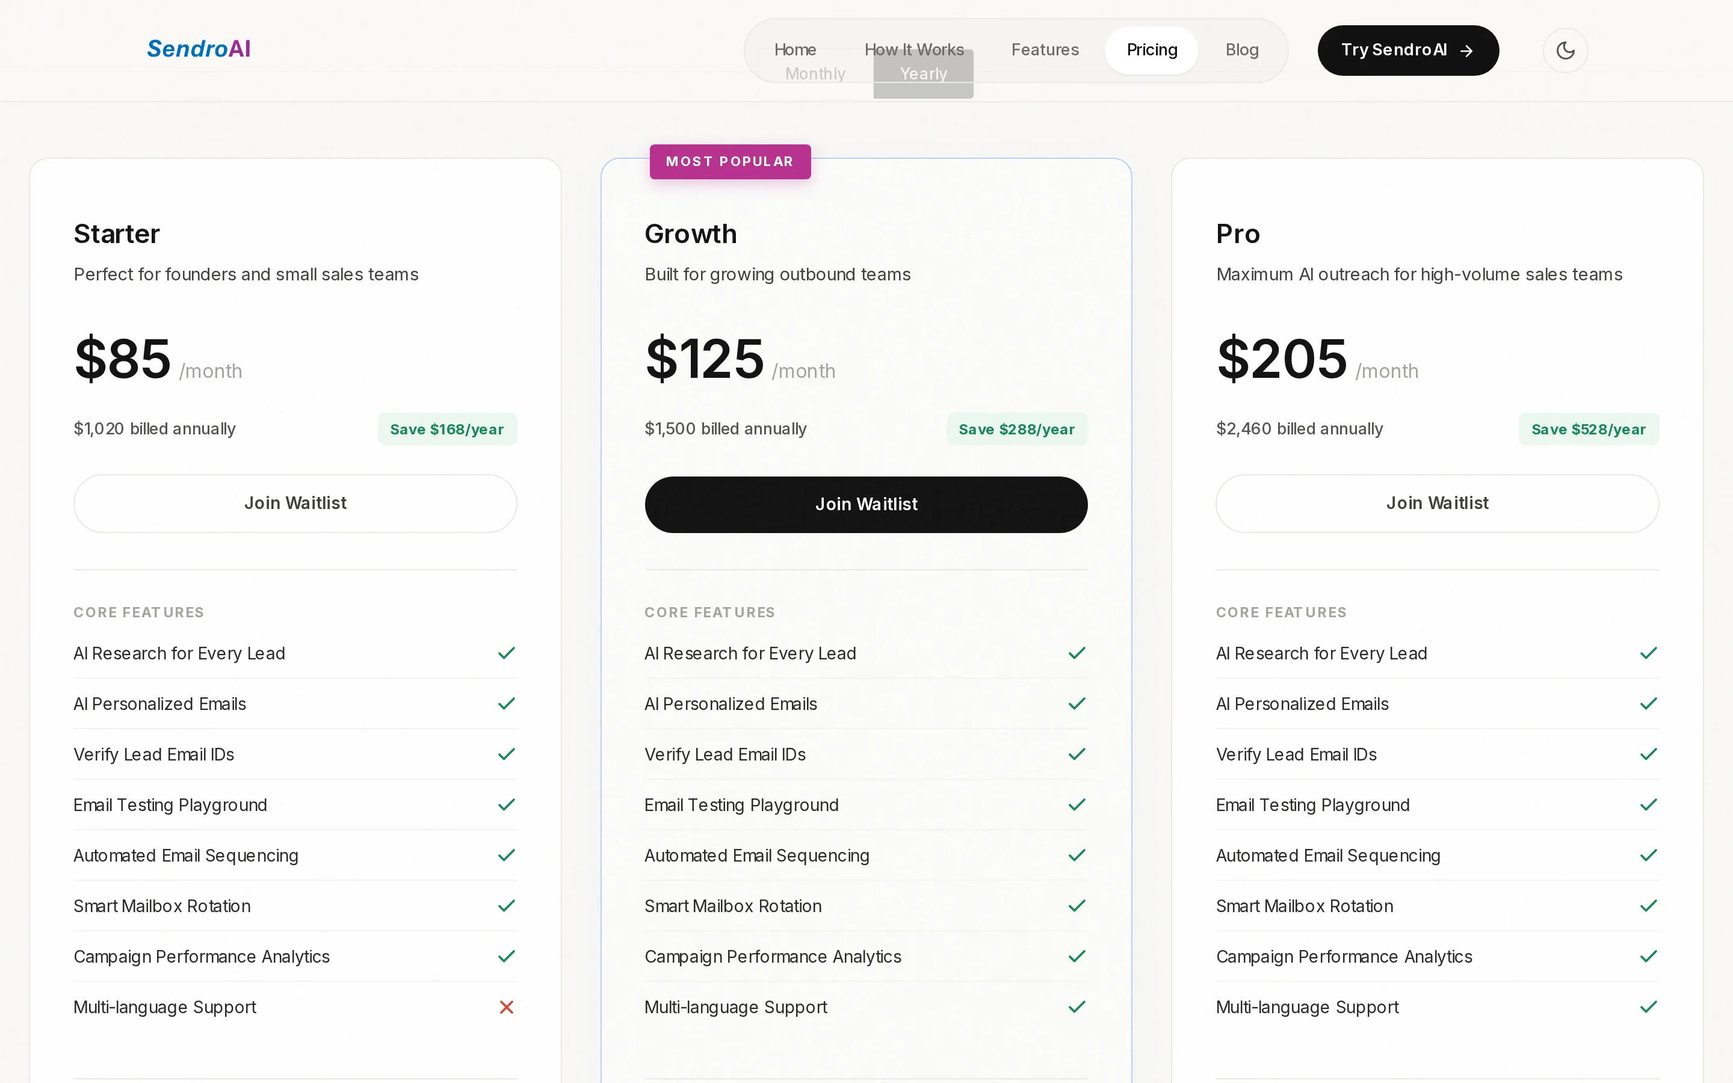1733x1083 pixels.
Task: Click Starter's Verify Lead Email IDs checkmark
Action: point(506,754)
